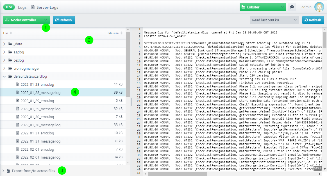This screenshot has width=327, height=176.
Task: Click log viewer scroll up arrow
Action: 324,30
